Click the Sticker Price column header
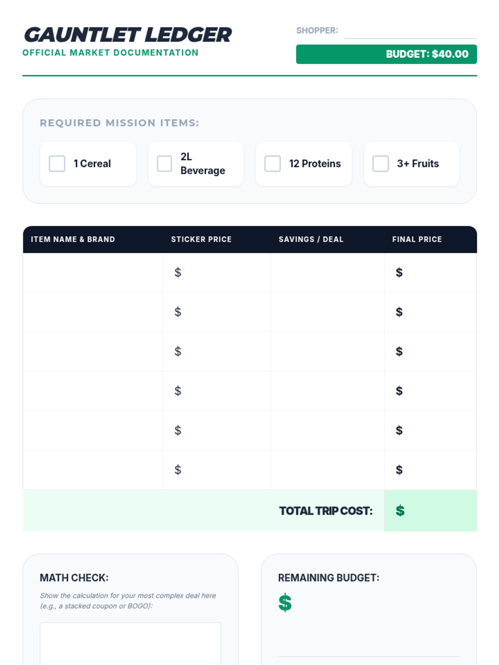This screenshot has width=499, height=665. point(201,239)
